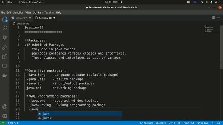
Task: Change encoding via UTF-8
Action: 172,123
